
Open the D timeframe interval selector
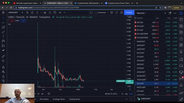point(22,13)
